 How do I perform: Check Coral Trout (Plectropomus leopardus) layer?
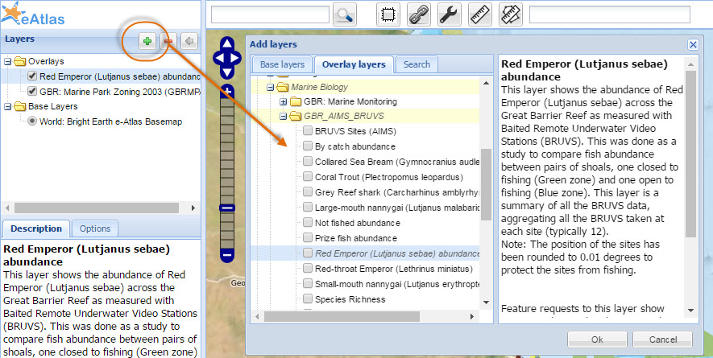308,177
